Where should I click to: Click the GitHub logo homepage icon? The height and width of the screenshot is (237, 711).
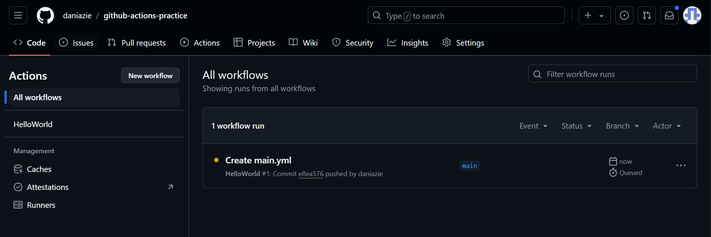pyautogui.click(x=45, y=16)
